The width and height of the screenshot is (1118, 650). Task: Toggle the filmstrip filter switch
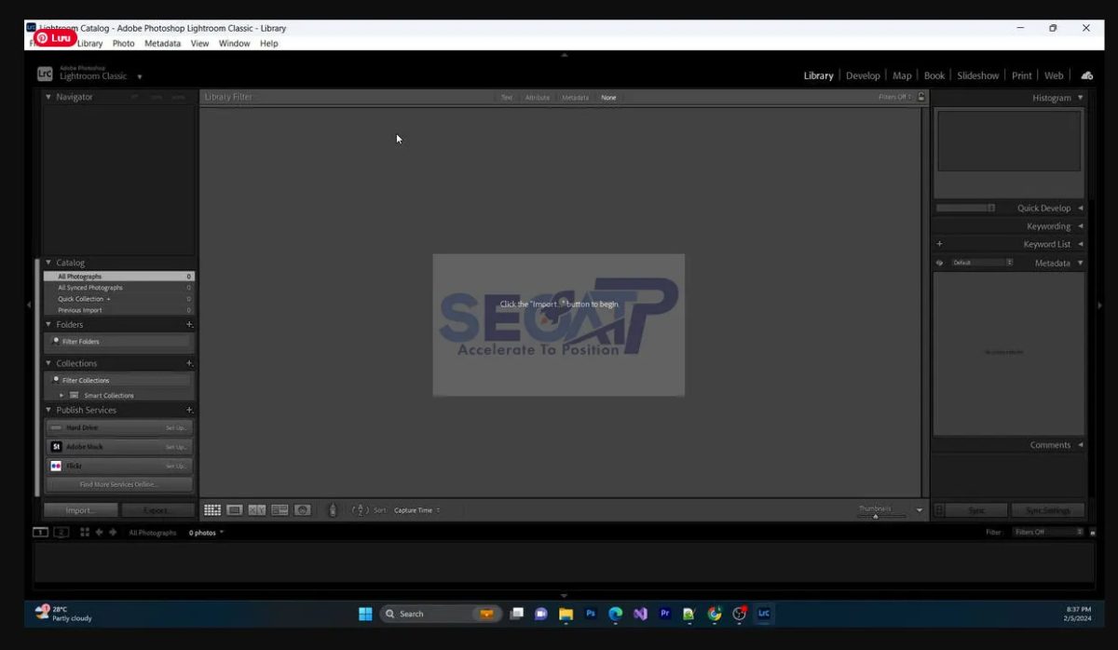point(1092,533)
